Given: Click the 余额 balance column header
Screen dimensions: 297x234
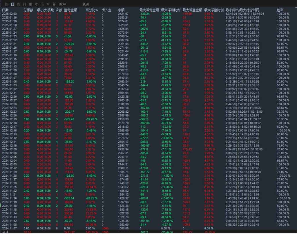Looking at the screenshot, I should pyautogui.click(x=121, y=10).
